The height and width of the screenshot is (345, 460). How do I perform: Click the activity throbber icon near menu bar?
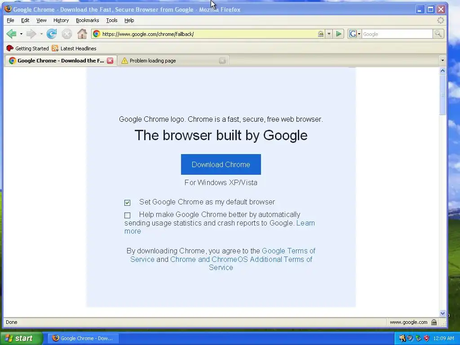(441, 20)
